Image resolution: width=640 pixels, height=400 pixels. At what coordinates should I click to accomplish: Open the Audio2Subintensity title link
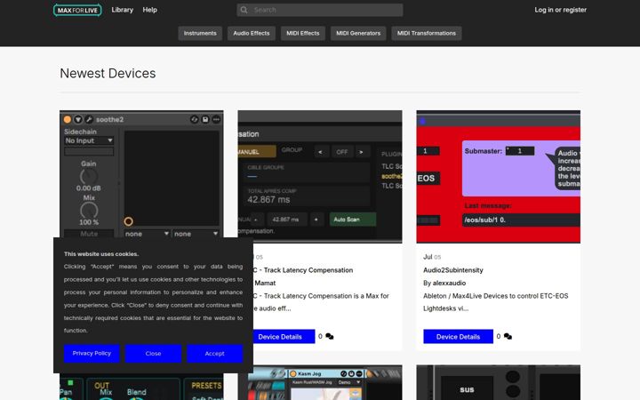coord(453,270)
